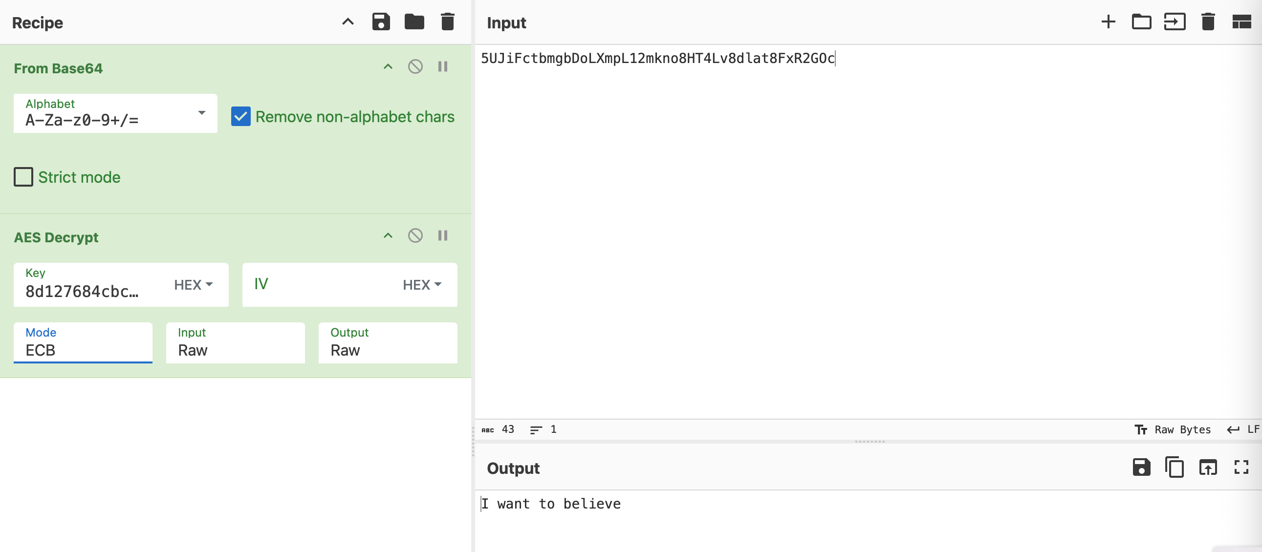Disable the From Base64 operation
This screenshot has width=1262, height=552.
coord(415,66)
